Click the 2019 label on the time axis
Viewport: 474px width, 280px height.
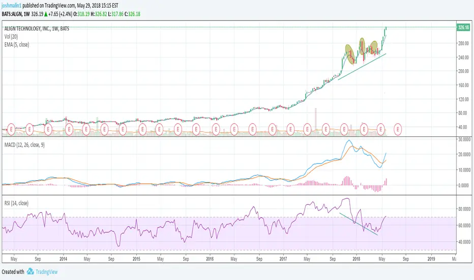coord(431,259)
